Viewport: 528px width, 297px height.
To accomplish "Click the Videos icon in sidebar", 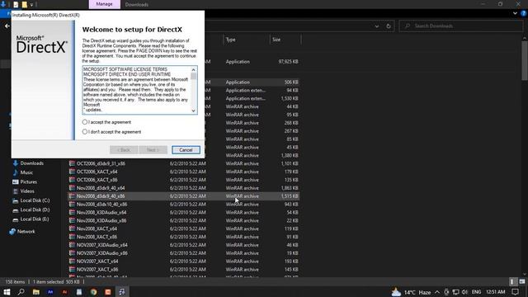I will pyautogui.click(x=15, y=191).
